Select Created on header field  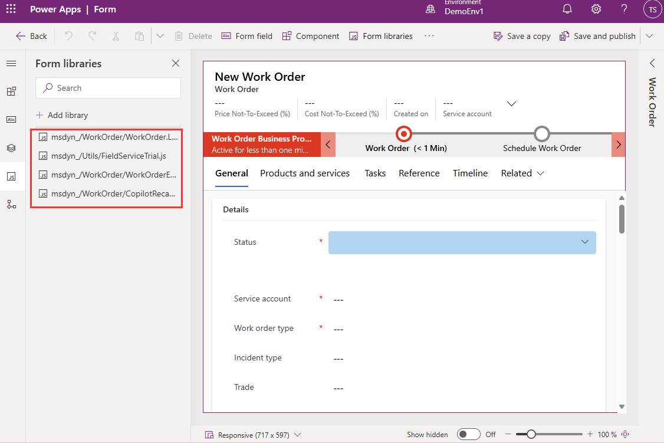coord(411,109)
